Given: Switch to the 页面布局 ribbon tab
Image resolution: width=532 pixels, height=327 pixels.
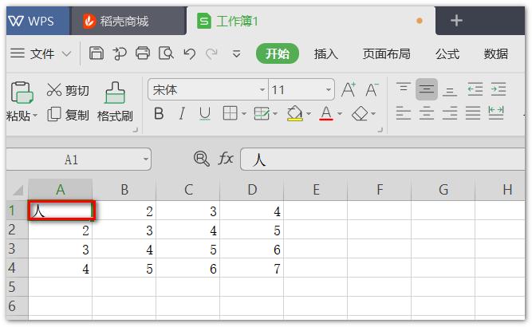Looking at the screenshot, I should coord(386,53).
